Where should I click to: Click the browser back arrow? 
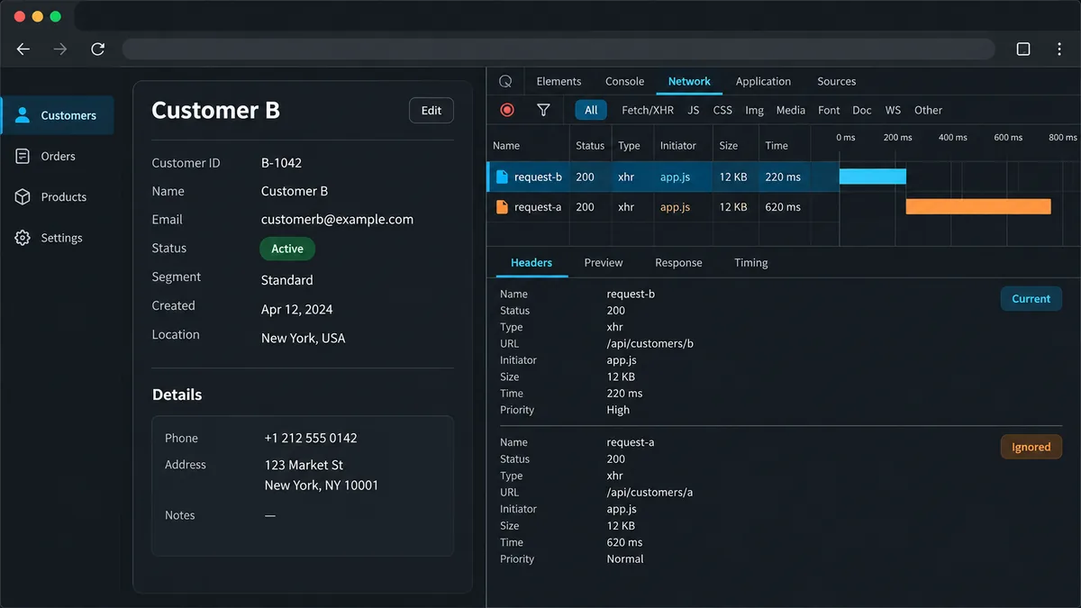(23, 50)
